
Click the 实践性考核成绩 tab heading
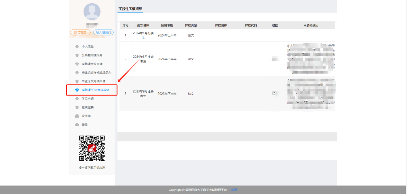(x=130, y=9)
